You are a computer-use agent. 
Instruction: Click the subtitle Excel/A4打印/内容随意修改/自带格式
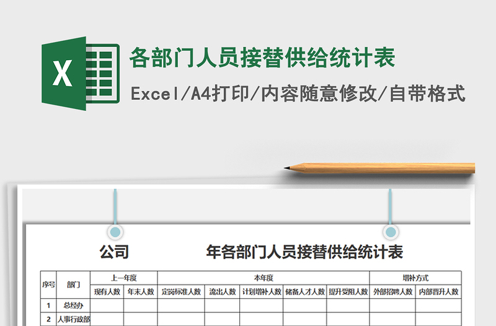298,94
